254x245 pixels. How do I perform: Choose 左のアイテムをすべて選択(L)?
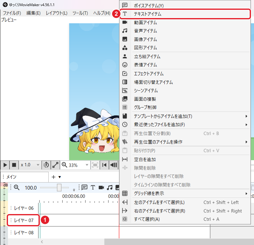(185, 202)
